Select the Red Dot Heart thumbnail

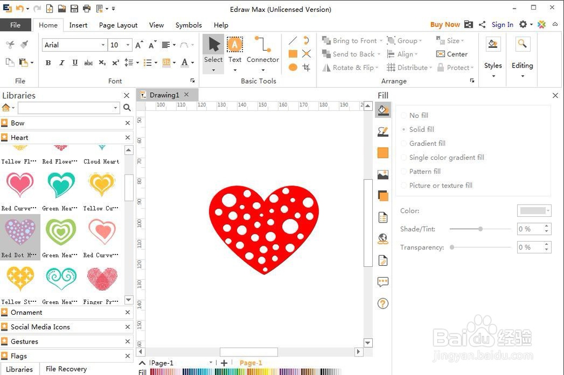(x=20, y=236)
